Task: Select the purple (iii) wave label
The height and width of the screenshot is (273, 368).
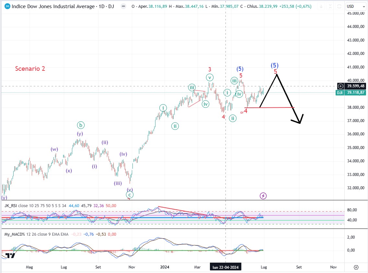Action: pos(118,183)
